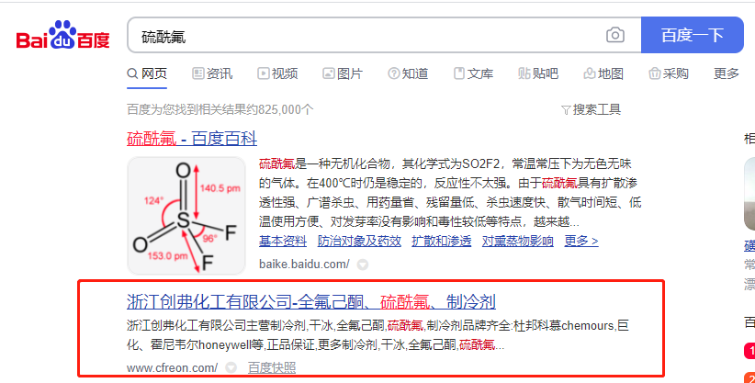Switch to the 资讯 tab
Image resolution: width=755 pixels, height=383 pixels.
[x=212, y=73]
